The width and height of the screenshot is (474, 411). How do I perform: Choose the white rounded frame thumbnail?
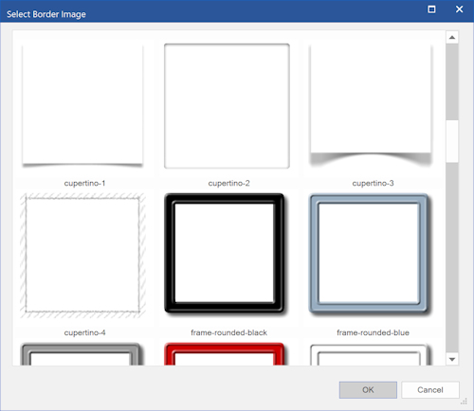369,355
